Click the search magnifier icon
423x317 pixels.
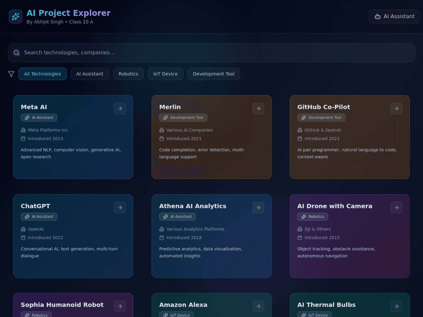point(17,53)
